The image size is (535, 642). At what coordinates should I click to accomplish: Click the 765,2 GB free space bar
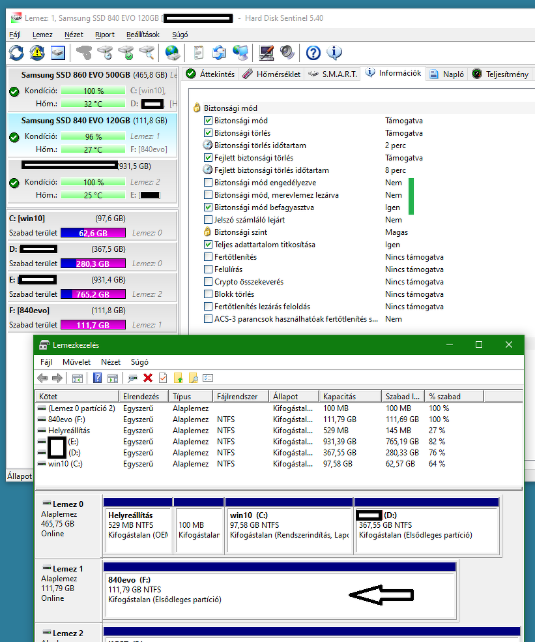[x=93, y=294]
